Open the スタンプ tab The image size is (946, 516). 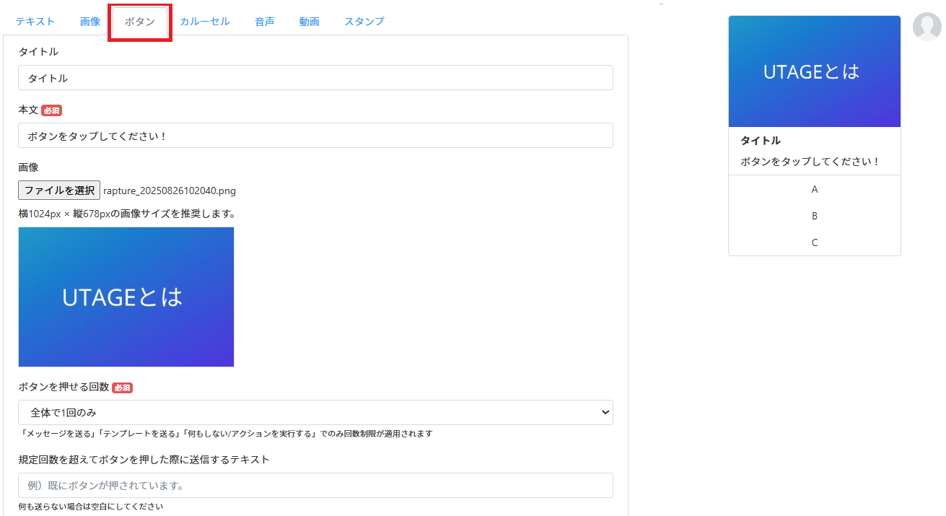(x=364, y=22)
